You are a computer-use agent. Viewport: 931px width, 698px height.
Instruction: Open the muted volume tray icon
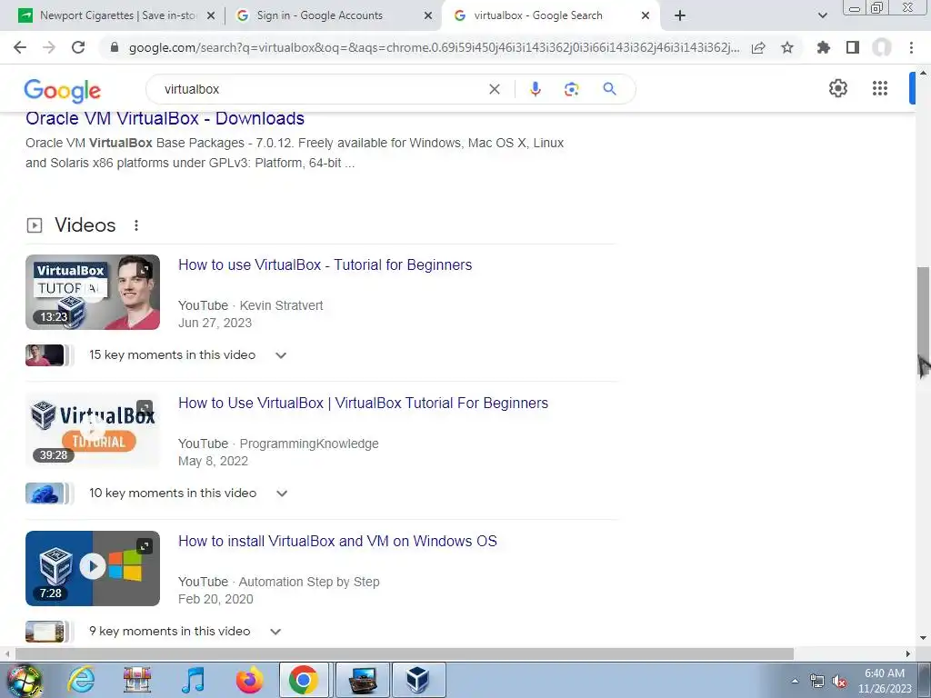839,682
